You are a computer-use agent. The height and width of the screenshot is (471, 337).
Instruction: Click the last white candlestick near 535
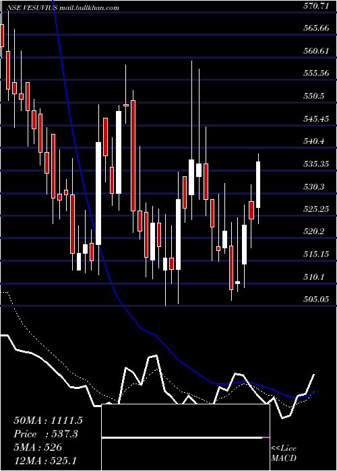click(258, 184)
